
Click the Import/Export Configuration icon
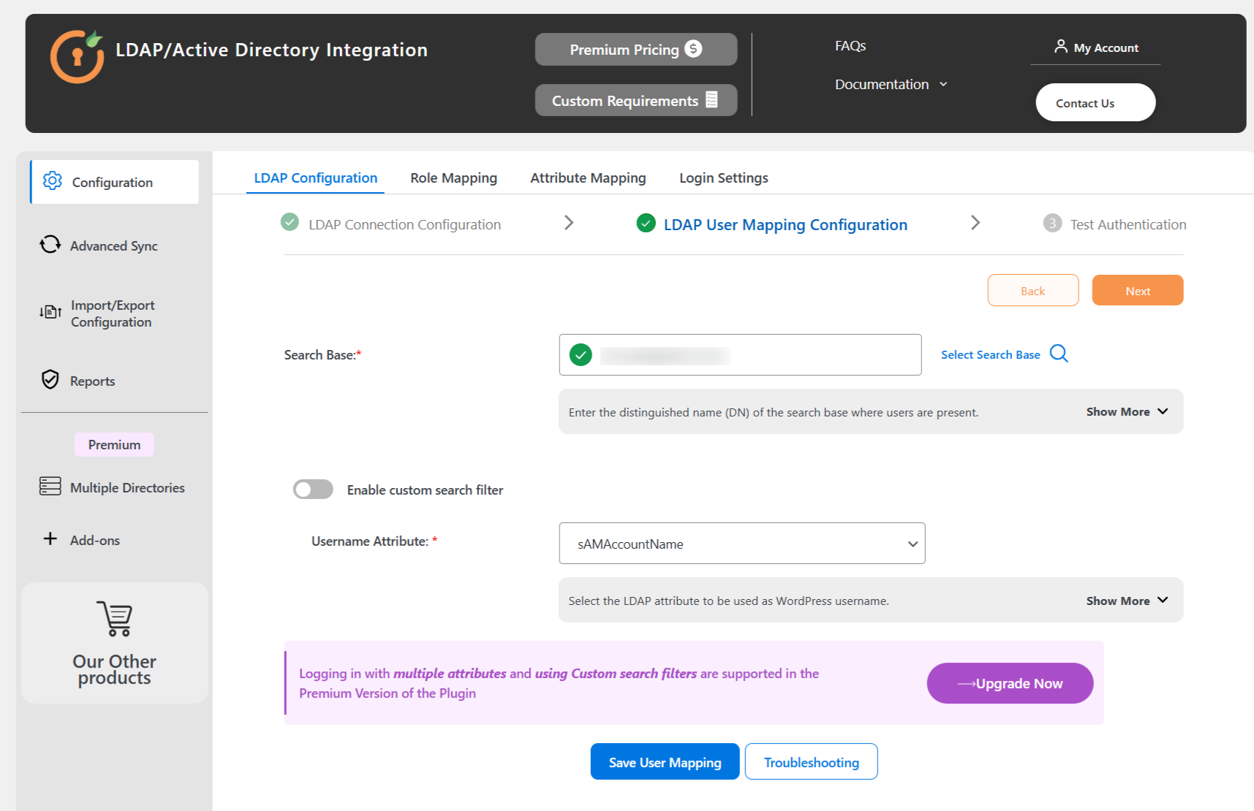(50, 312)
